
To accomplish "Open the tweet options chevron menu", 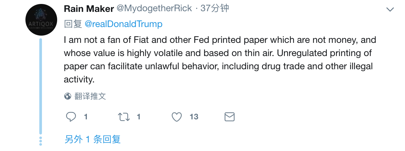I will [390, 10].
